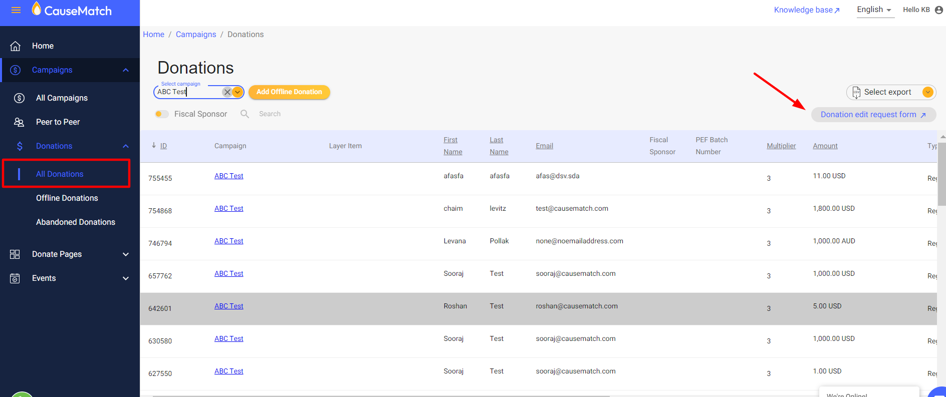This screenshot has width=946, height=397.
Task: Collapse the Donations sidebar section
Action: point(126,146)
